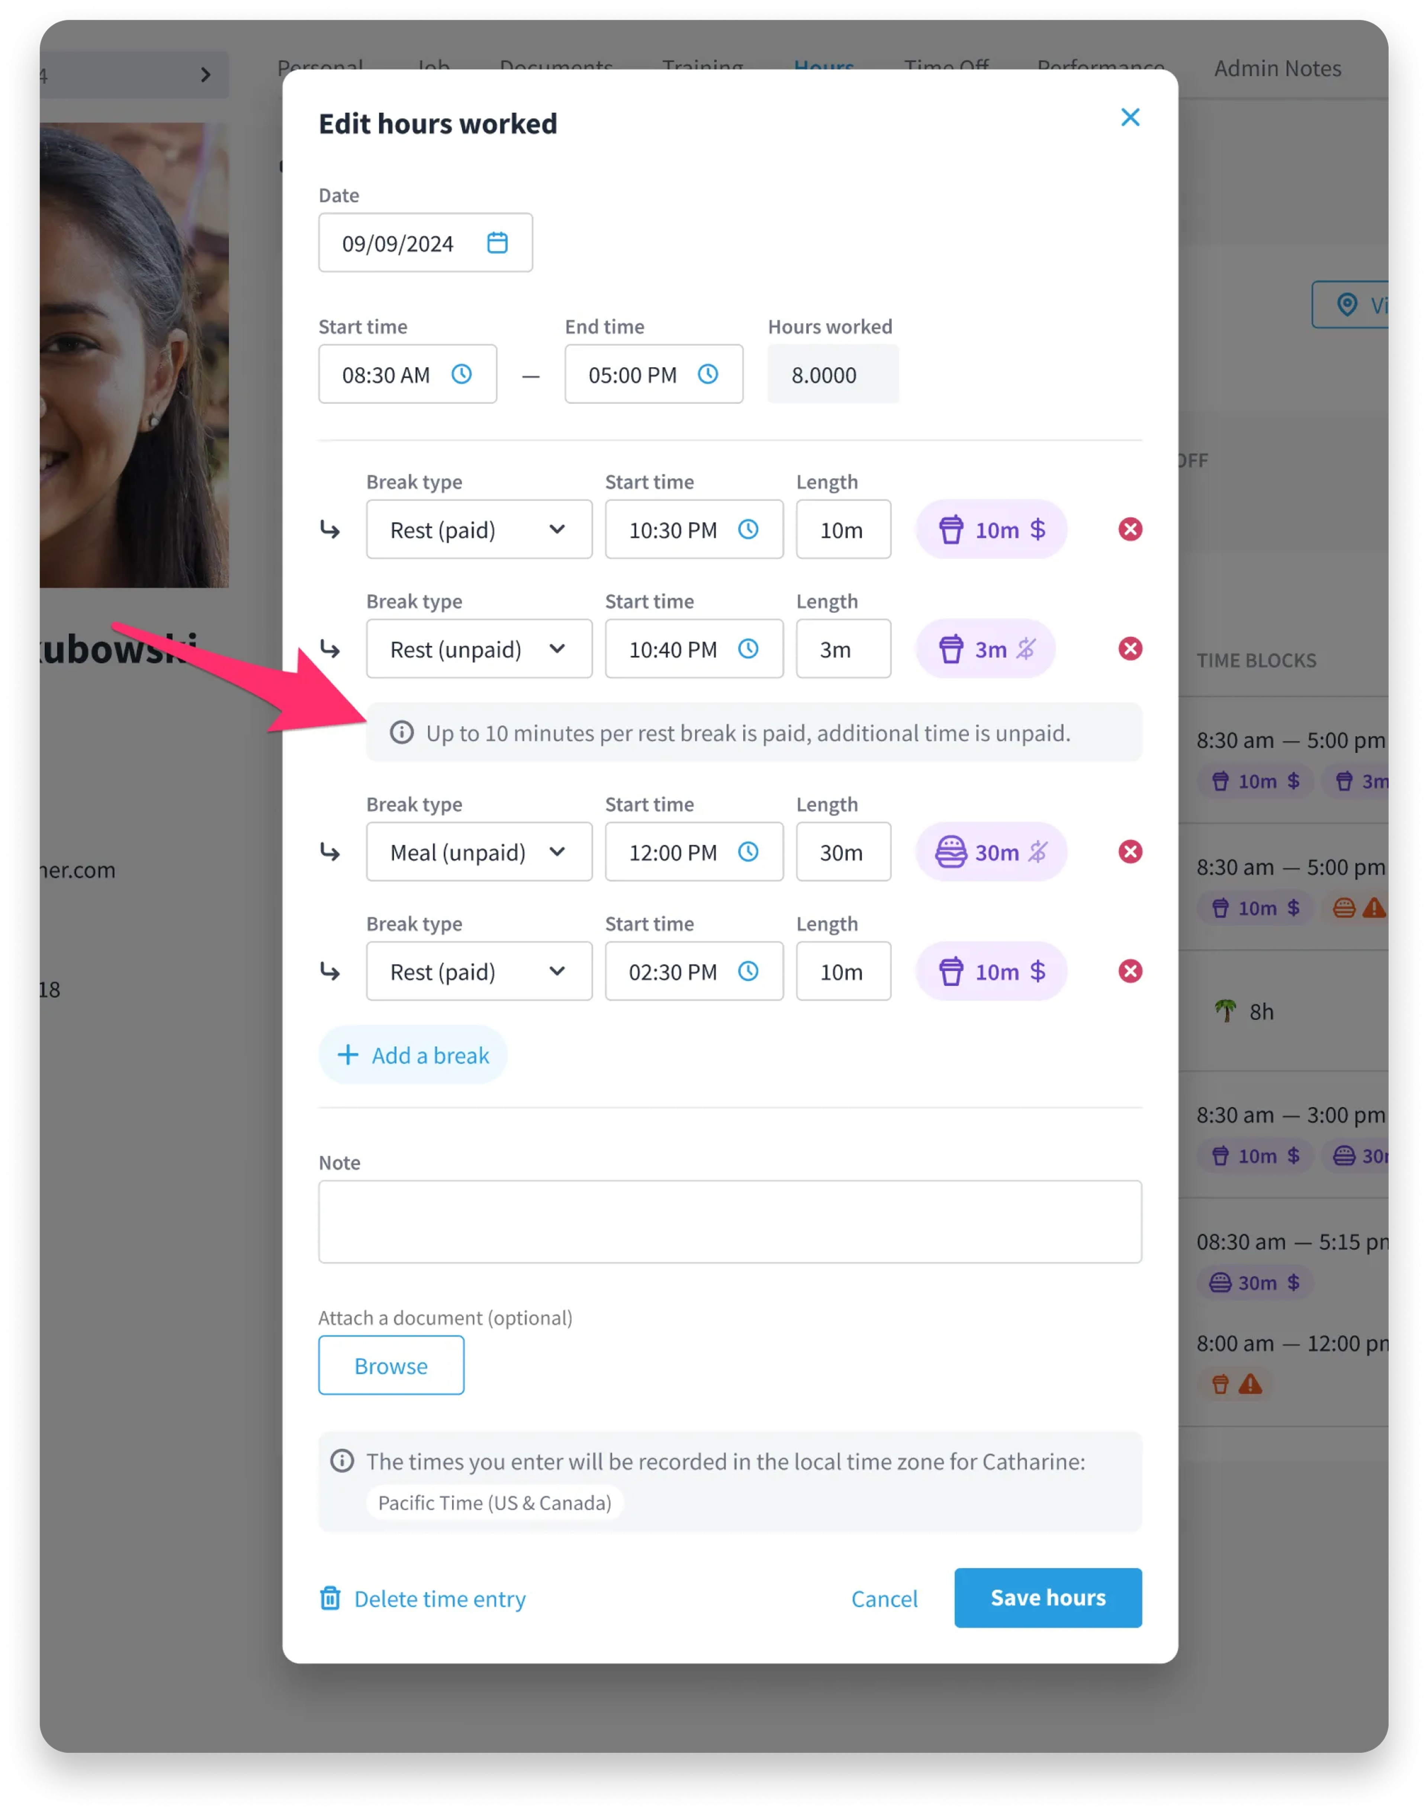Click the plus icon in Add a break
The height and width of the screenshot is (1812, 1428).
click(x=348, y=1055)
